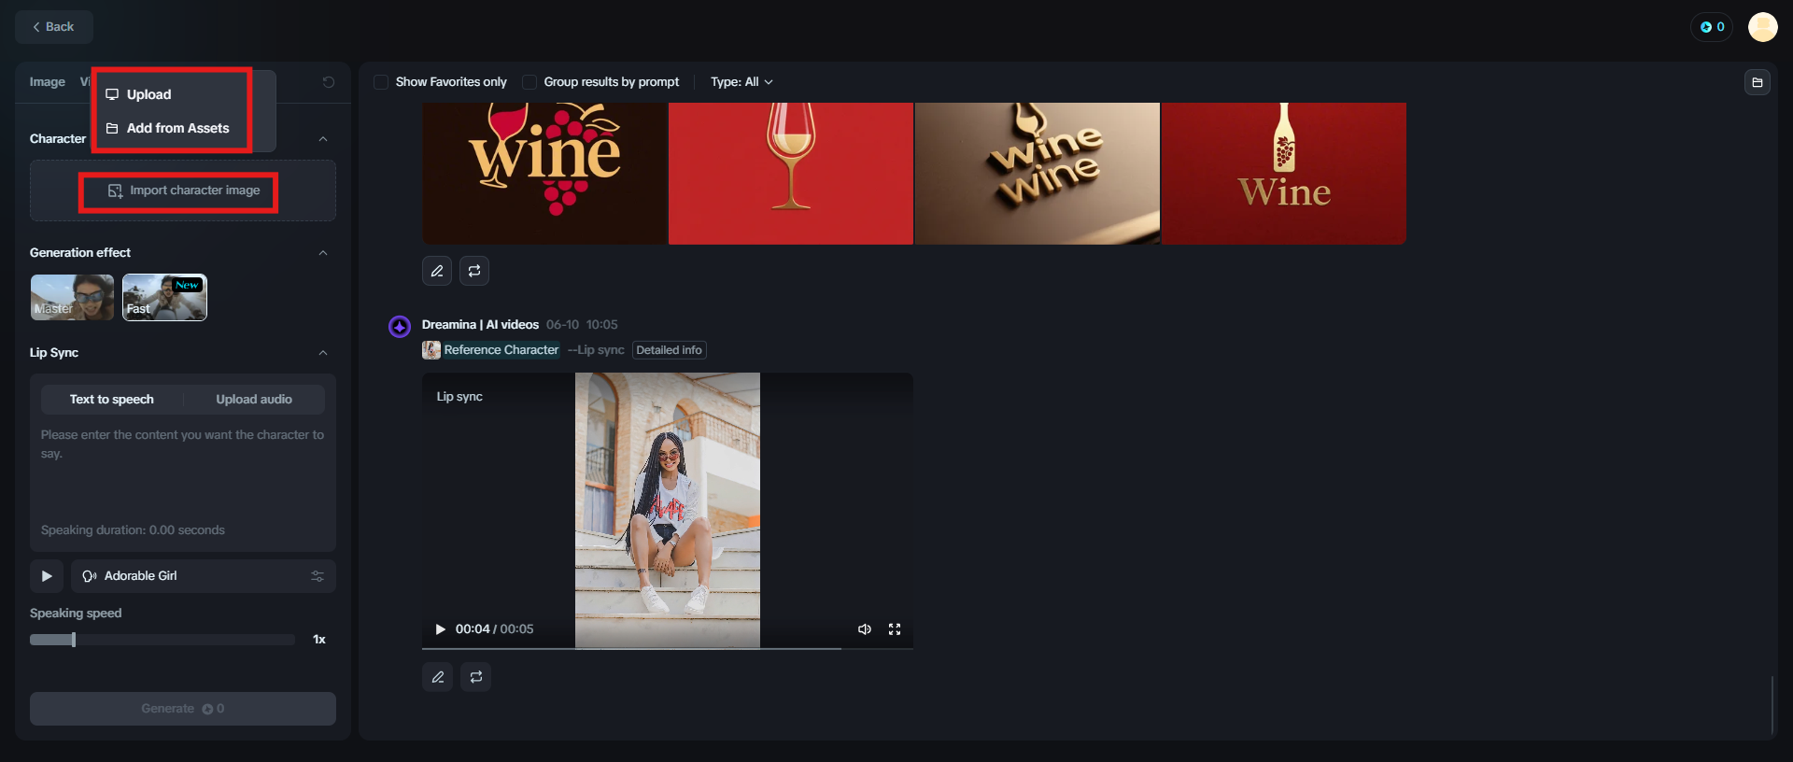Click the Generate button
This screenshot has width=1793, height=762.
click(x=183, y=709)
